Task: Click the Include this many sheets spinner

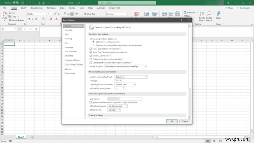Action: (124, 88)
